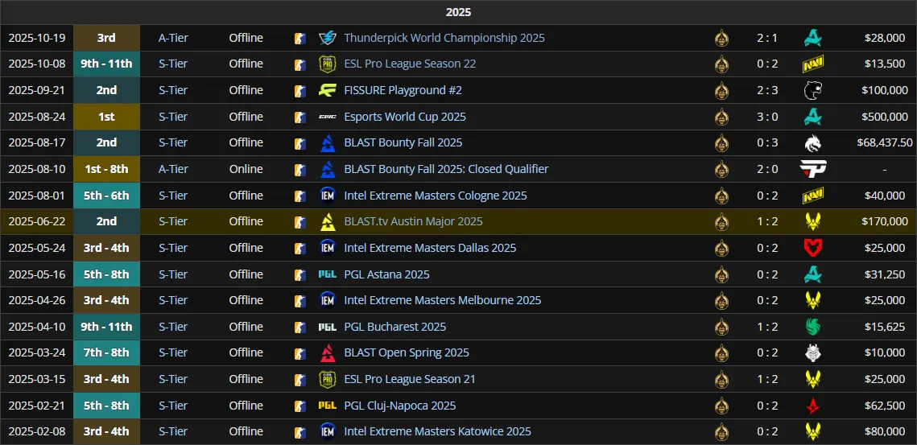Click paiN opponent logo in Closed Qualifier row

coord(813,169)
